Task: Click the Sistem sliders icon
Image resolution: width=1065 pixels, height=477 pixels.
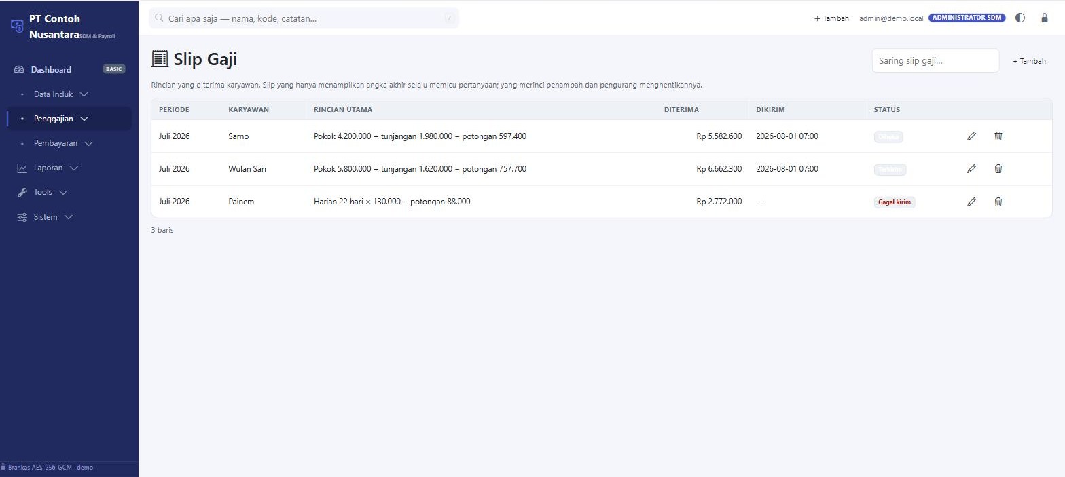Action: click(22, 217)
